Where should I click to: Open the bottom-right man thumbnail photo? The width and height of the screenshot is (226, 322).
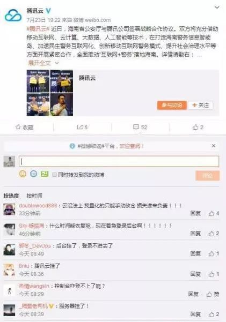pyautogui.click(x=62, y=104)
